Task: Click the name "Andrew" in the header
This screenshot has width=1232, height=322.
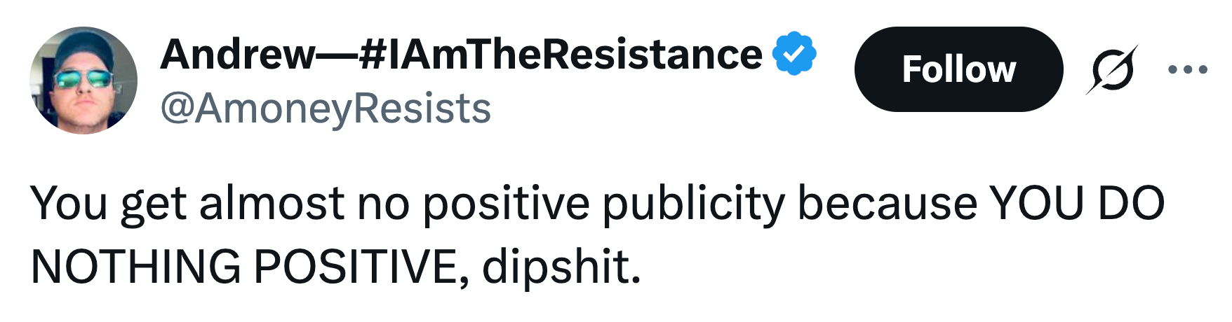Action: pos(238,55)
